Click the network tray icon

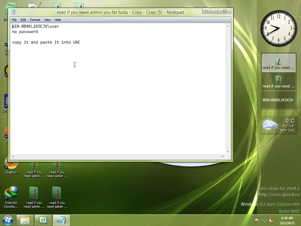point(264,220)
